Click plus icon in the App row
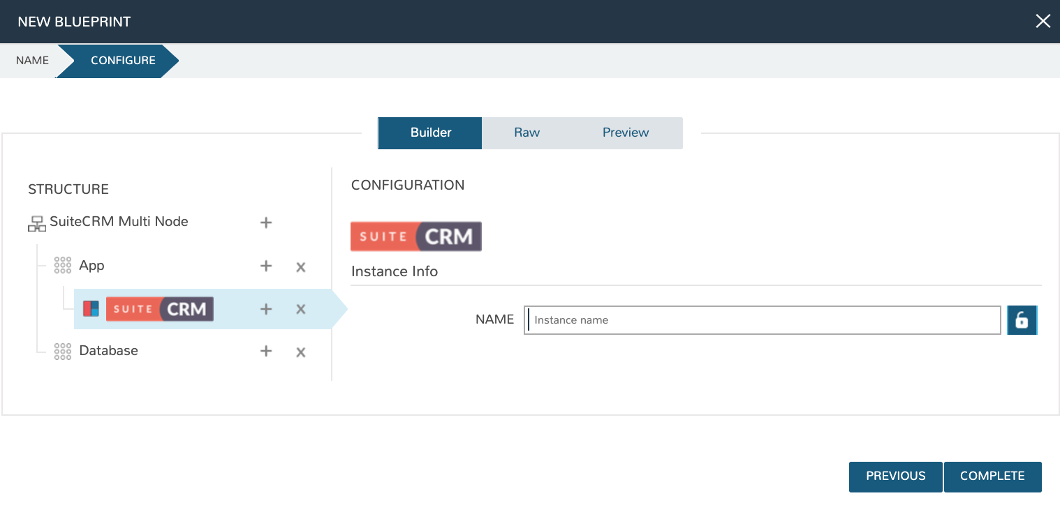 [266, 266]
